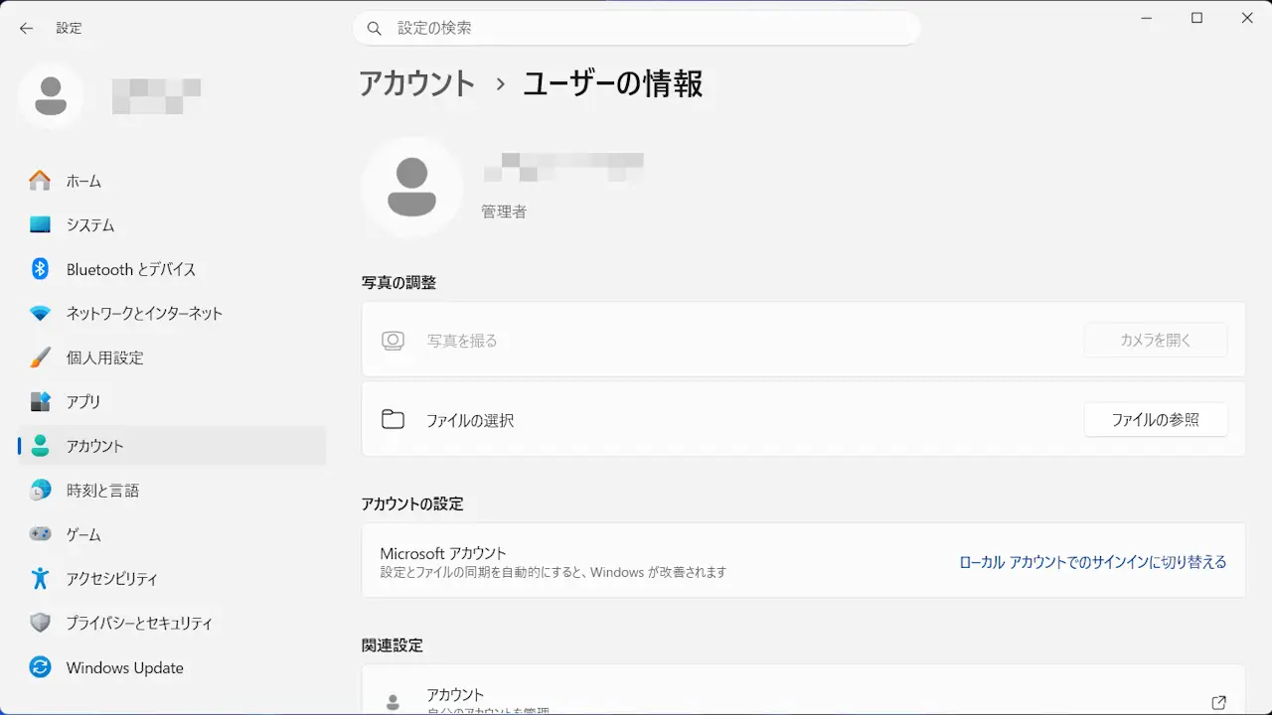1272x715 pixels.
Task: Click the Home (ホーム) house icon
Action: [x=40, y=181]
